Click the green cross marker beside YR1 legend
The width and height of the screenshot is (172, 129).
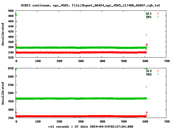[158, 17]
